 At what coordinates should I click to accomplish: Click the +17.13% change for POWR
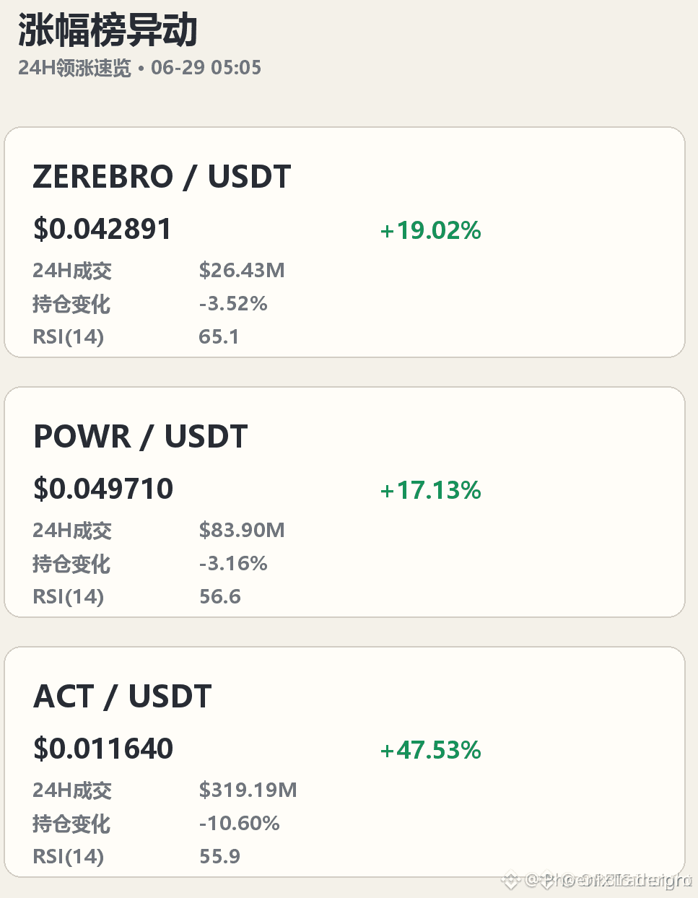pyautogui.click(x=431, y=491)
